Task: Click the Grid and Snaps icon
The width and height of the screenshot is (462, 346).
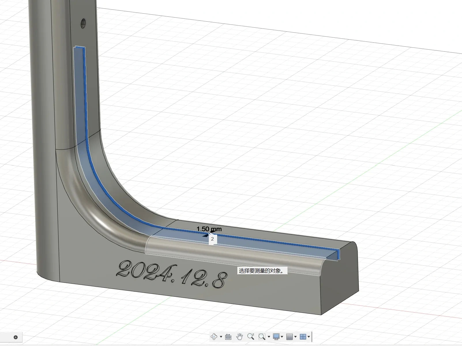Action: pyautogui.click(x=290, y=336)
